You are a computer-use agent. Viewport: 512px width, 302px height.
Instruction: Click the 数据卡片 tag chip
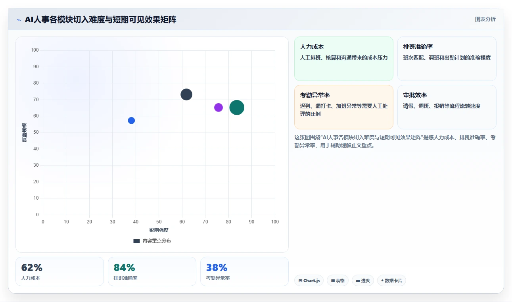(x=391, y=281)
